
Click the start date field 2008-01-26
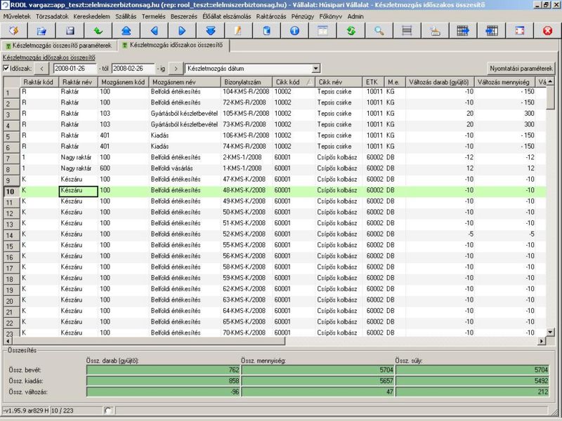75,68
